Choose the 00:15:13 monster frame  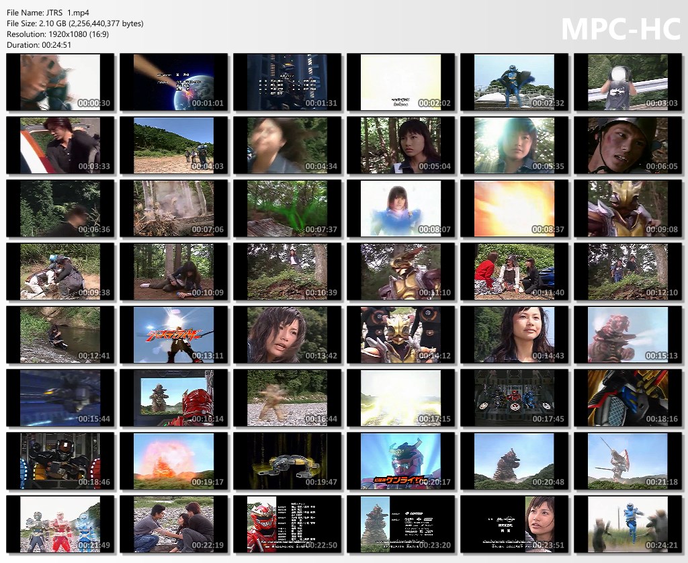(628, 335)
